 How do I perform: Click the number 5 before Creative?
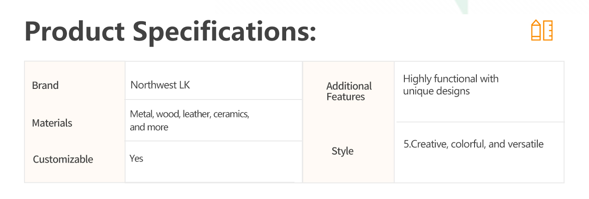pyautogui.click(x=406, y=144)
